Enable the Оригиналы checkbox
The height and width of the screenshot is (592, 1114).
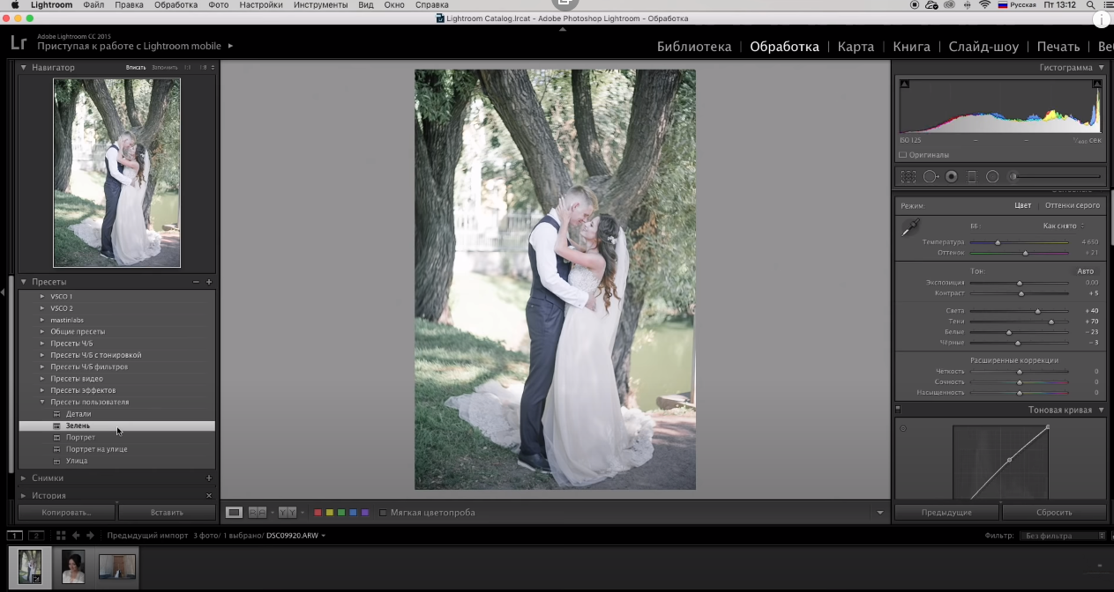[x=903, y=155]
